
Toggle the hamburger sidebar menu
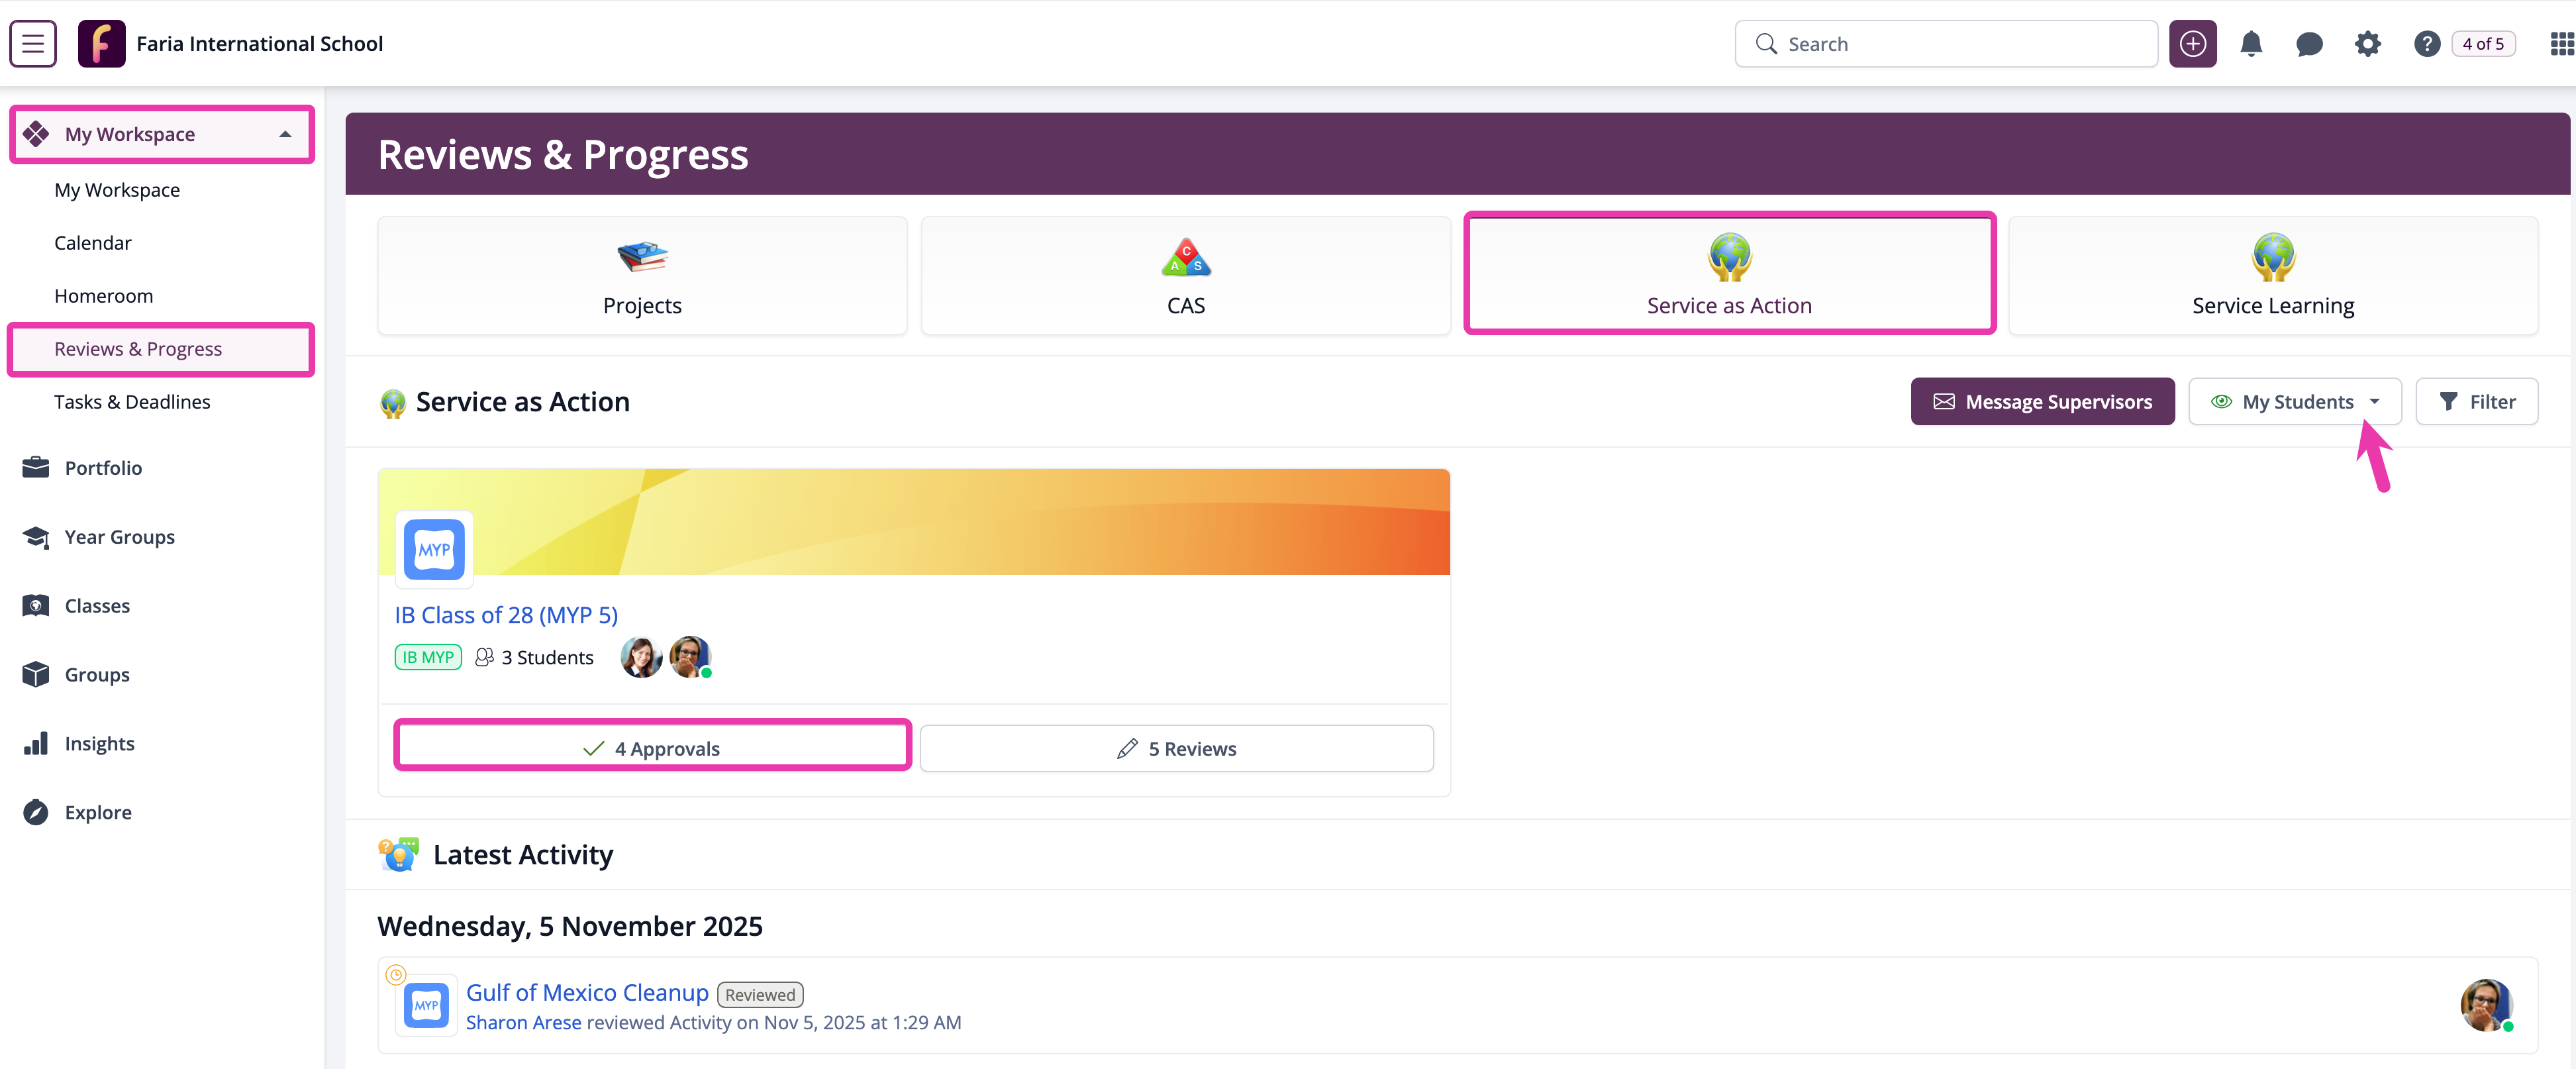33,44
